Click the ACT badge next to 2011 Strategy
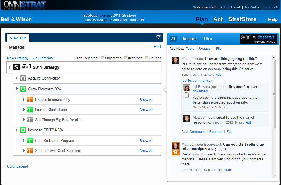Image resolution: width=281 pixels, height=185 pixels. 25,67
